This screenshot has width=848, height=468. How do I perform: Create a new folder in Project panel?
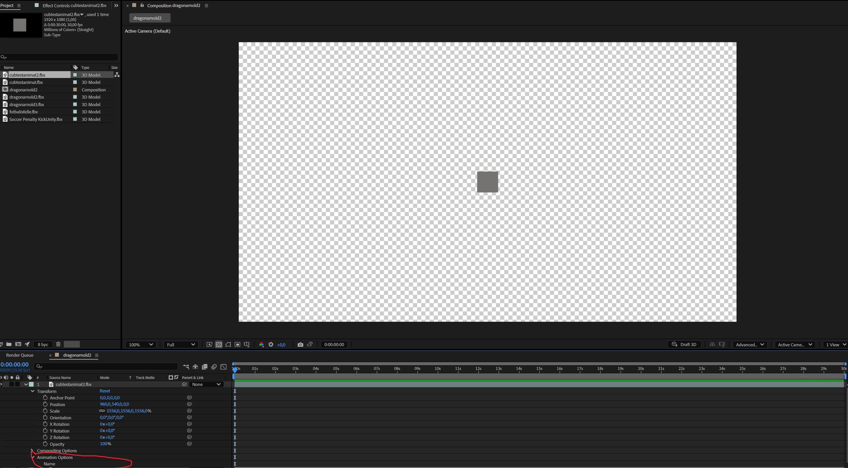(9, 345)
